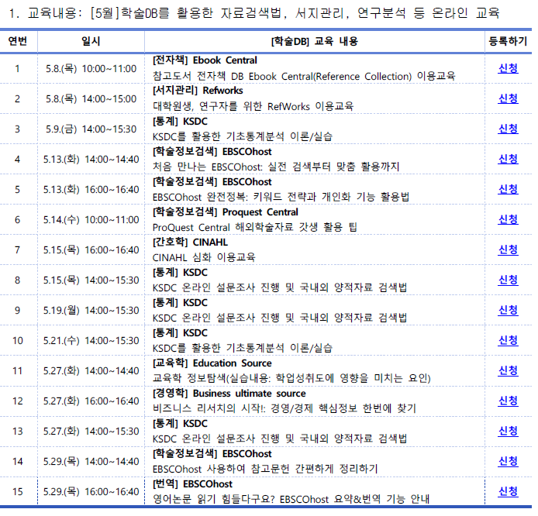Select the [간호학] CINAHL title
Image resolution: width=538 pixels, height=516 pixels.
click(190, 242)
